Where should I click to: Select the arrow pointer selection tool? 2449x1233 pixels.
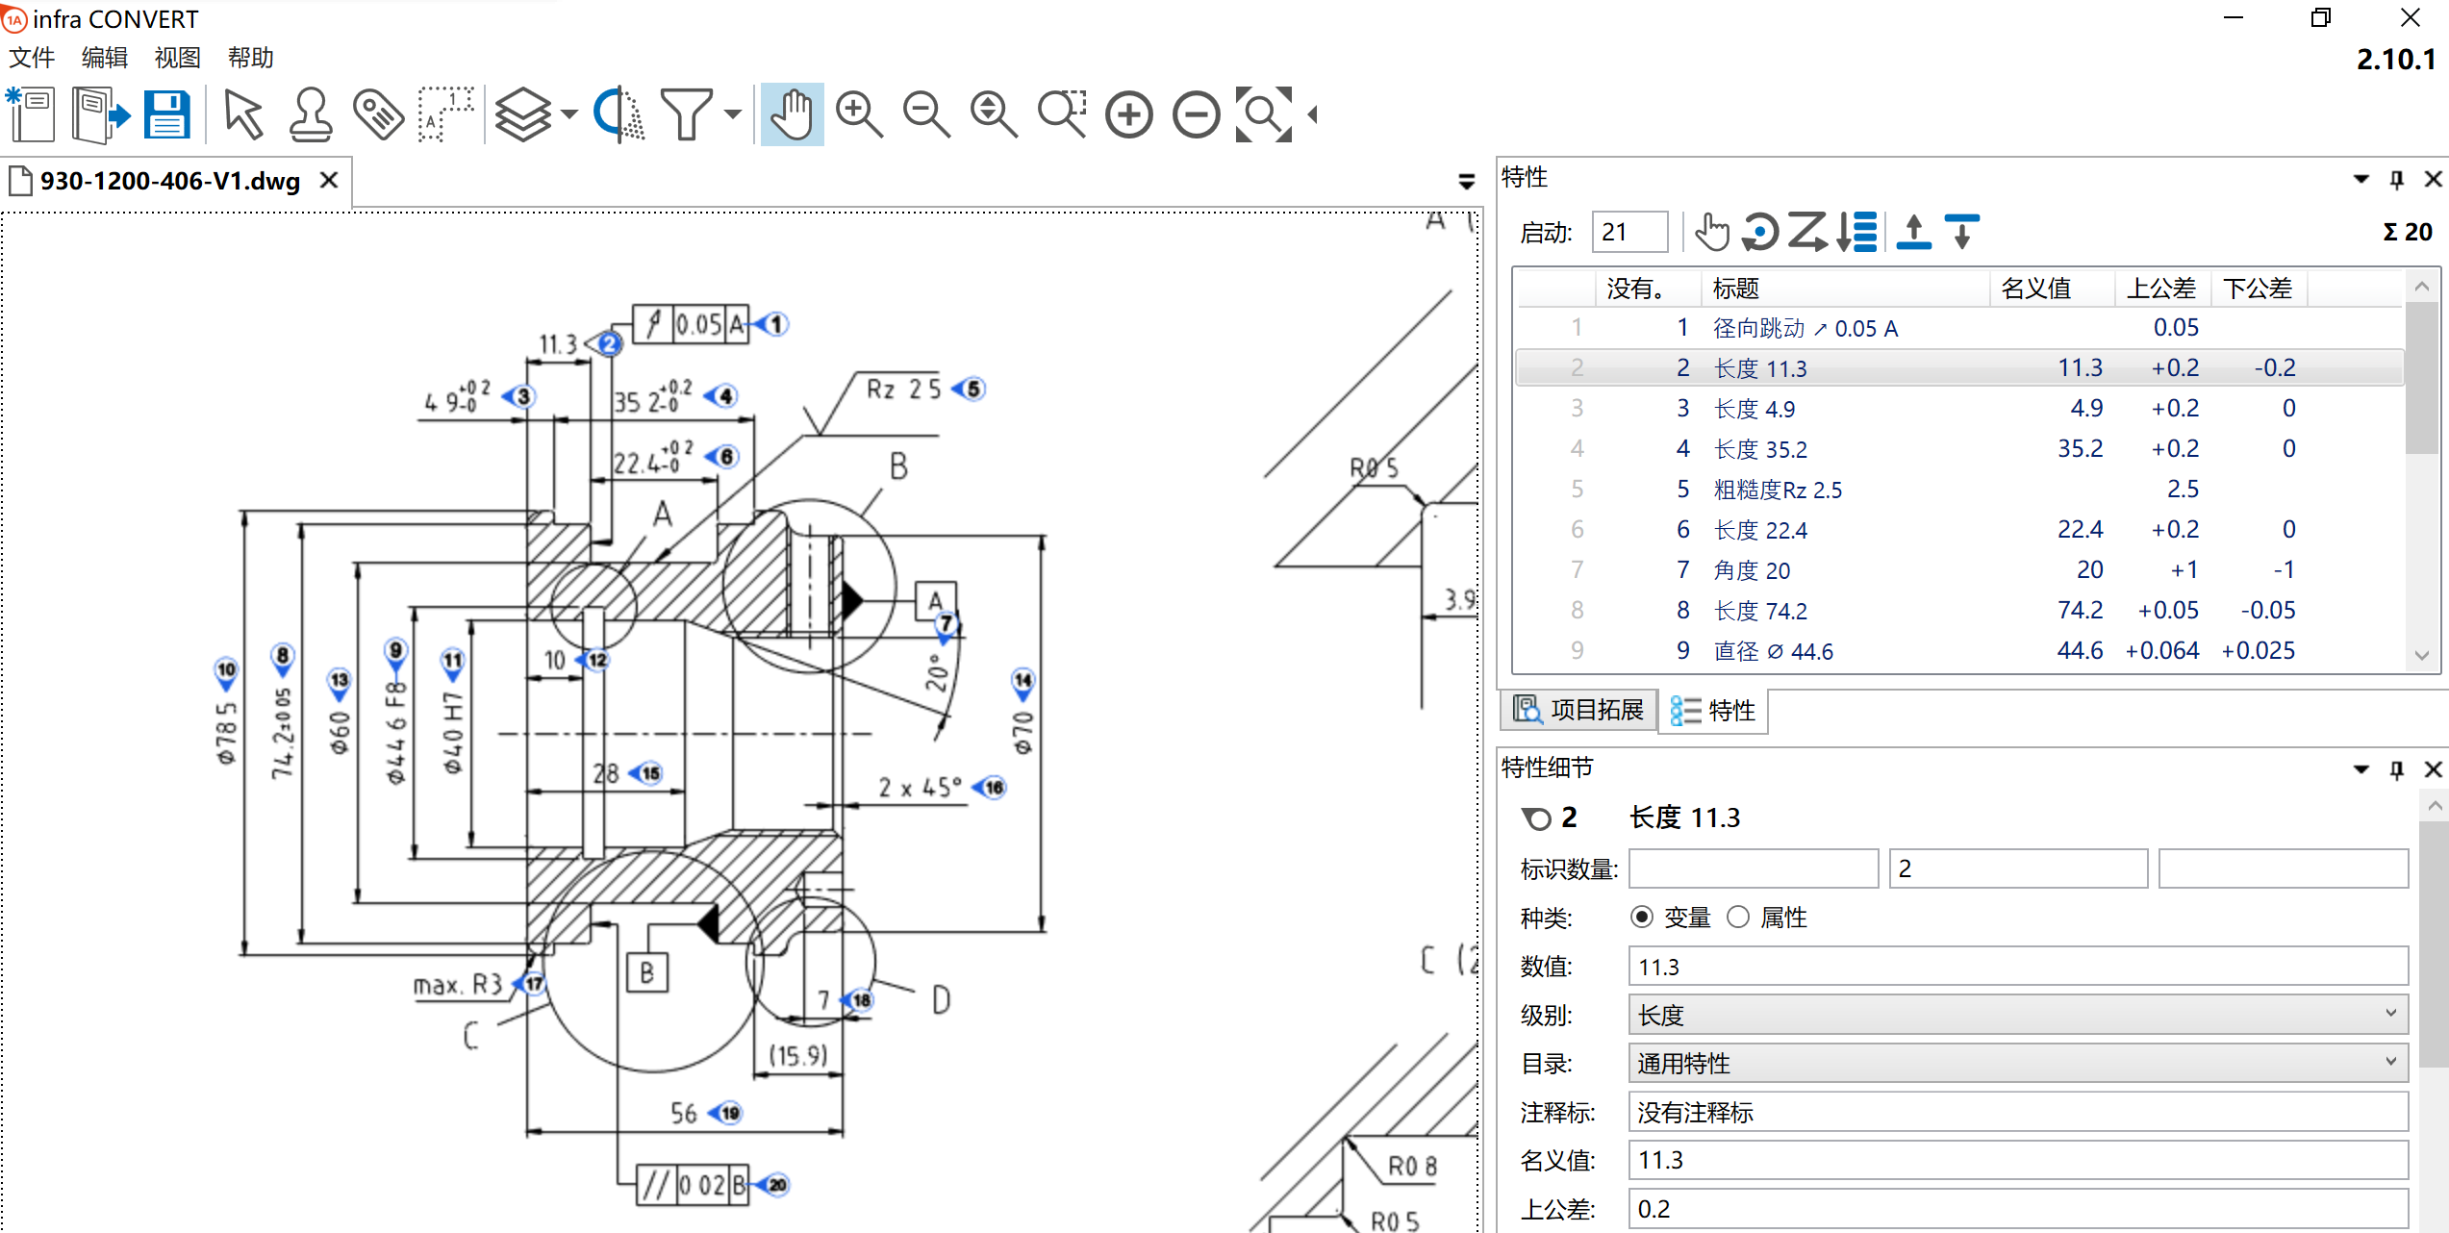pos(242,114)
